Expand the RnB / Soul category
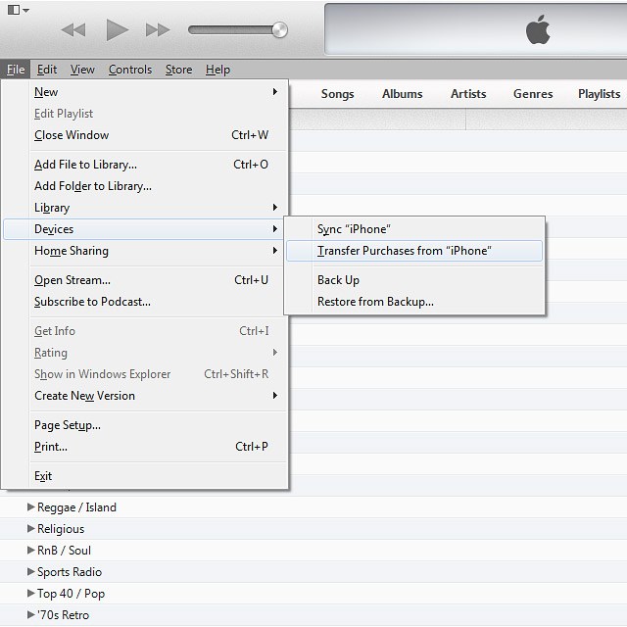This screenshot has height=627, width=627. (x=31, y=551)
